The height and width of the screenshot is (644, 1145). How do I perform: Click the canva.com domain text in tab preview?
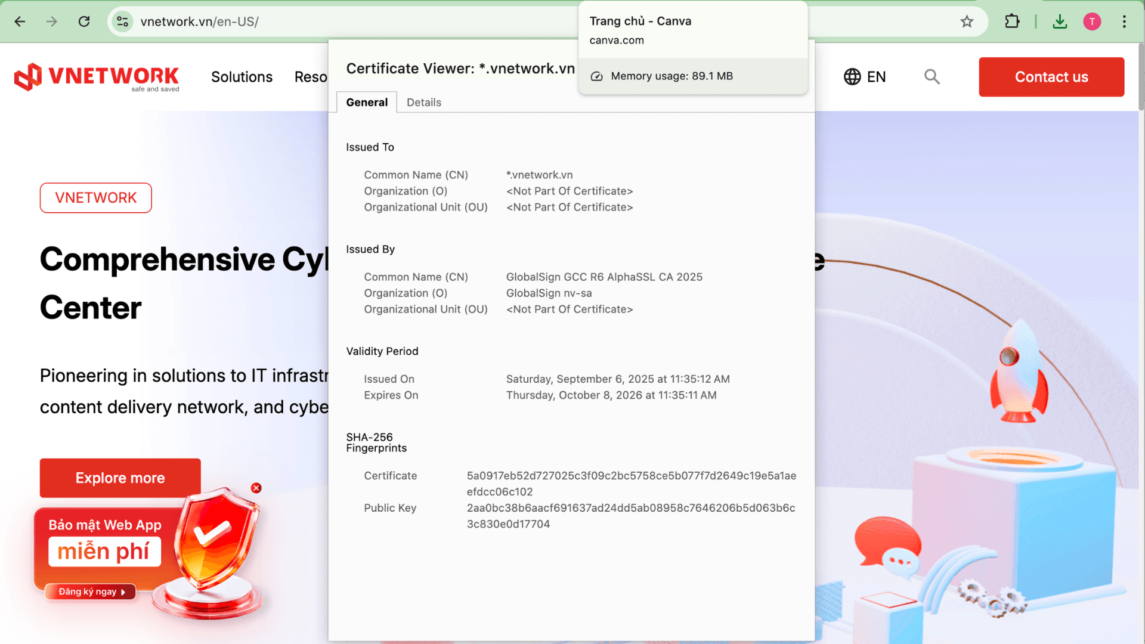(617, 40)
